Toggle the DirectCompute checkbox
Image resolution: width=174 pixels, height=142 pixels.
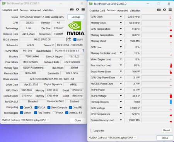[x=49, y=107]
